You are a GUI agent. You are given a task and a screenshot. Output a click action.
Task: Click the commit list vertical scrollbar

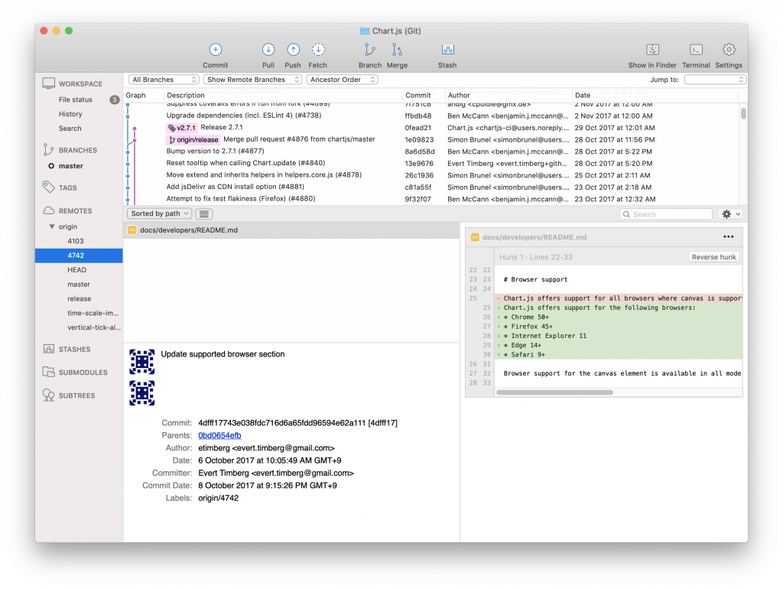(x=743, y=113)
